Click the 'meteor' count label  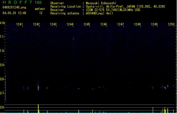coord(40,9)
